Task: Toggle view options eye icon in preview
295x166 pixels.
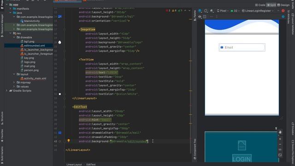Action: point(200,17)
